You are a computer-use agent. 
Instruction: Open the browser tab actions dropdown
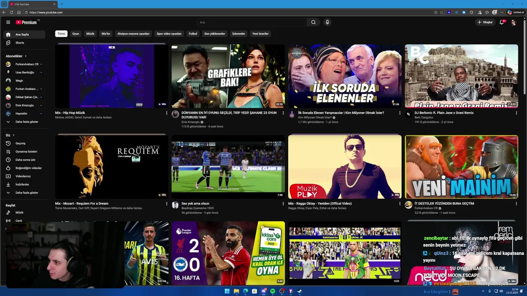[x=4, y=4]
